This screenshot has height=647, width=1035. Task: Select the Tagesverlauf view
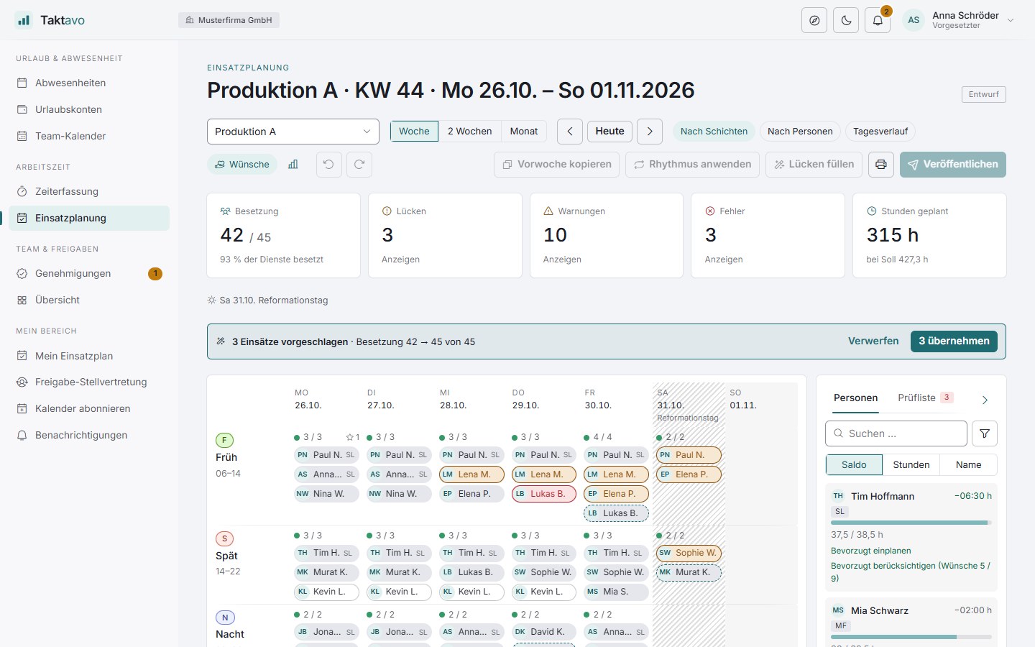[880, 132]
